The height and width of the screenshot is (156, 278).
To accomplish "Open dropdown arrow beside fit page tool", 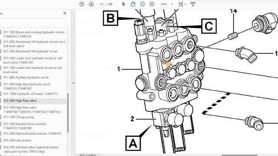I will point(185,4).
